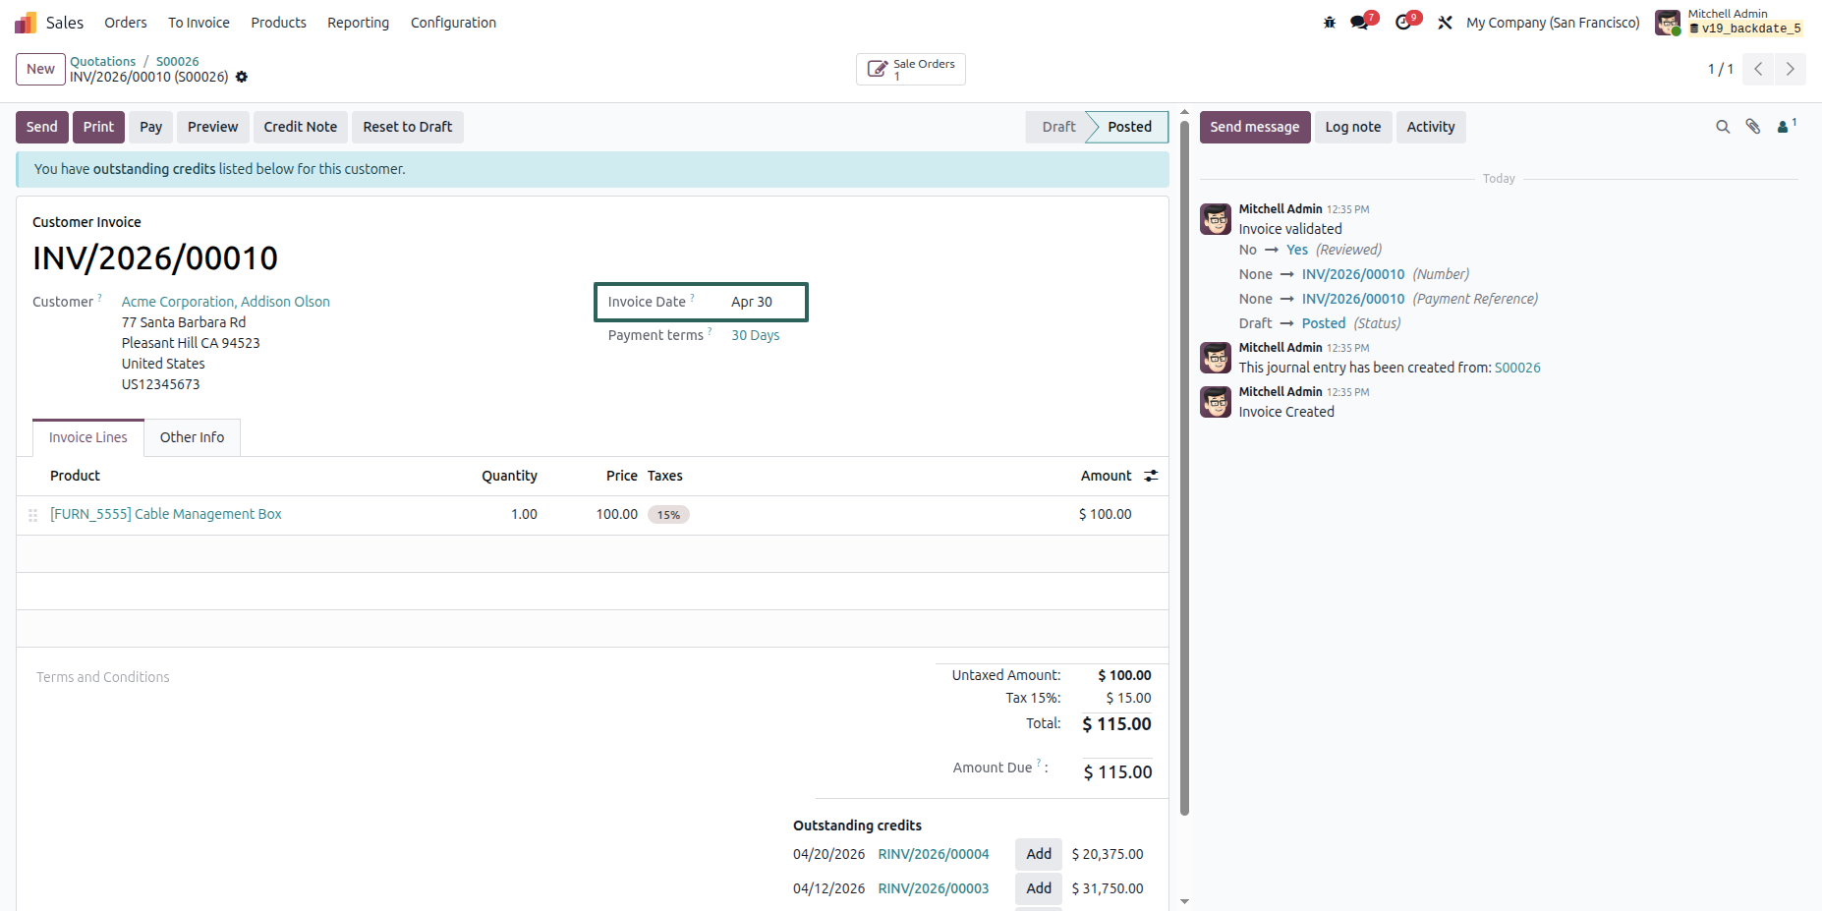This screenshot has width=1822, height=911.
Task: Search messages in the chatter
Action: coord(1723,127)
